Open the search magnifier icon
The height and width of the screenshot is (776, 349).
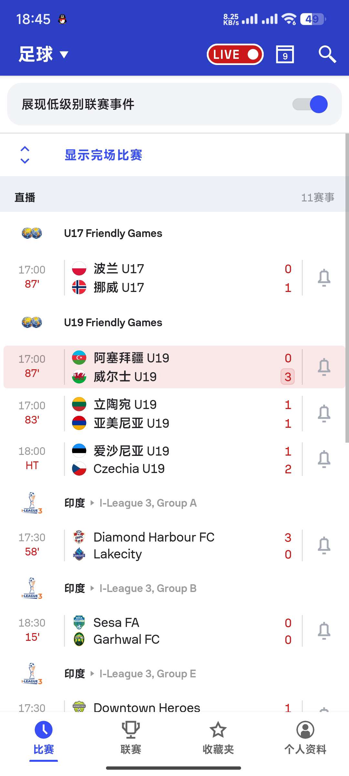tap(327, 54)
